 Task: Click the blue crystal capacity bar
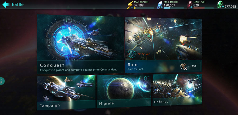(x=174, y=8)
